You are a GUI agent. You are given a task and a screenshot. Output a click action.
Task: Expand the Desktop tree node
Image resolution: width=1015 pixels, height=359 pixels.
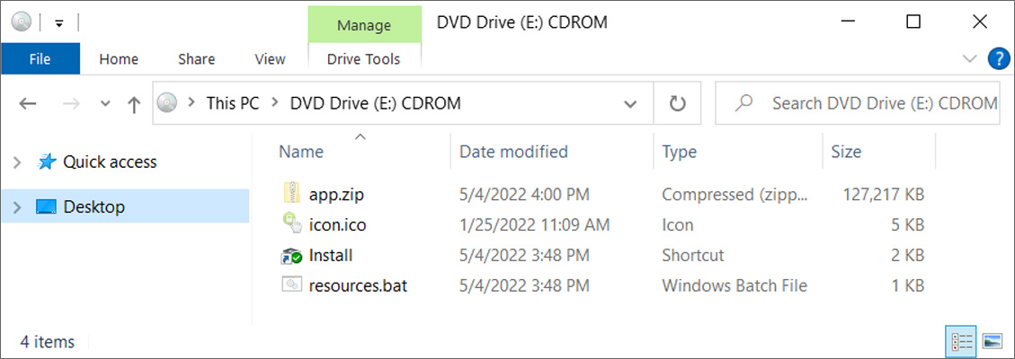point(17,207)
